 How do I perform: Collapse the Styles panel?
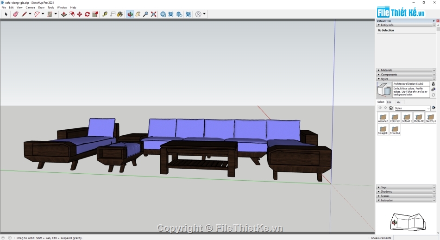click(405, 79)
